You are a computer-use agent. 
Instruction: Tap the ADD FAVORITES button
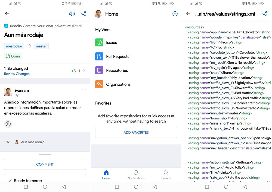point(136,132)
